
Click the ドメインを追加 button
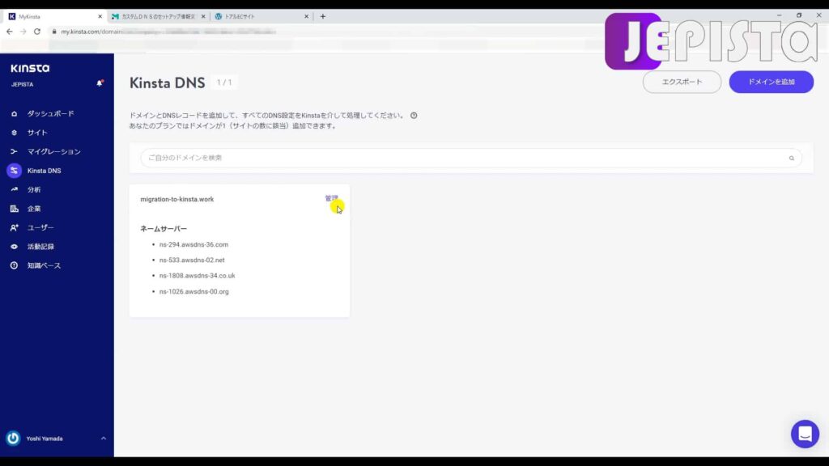(771, 82)
